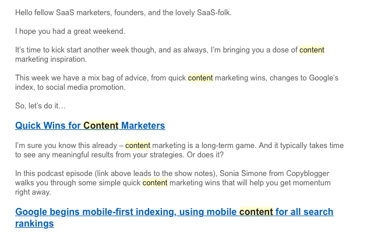This screenshot has height=236, width=367.
Task: Click highlighted 'content' after 'simple quick'
Action: tap(155, 182)
